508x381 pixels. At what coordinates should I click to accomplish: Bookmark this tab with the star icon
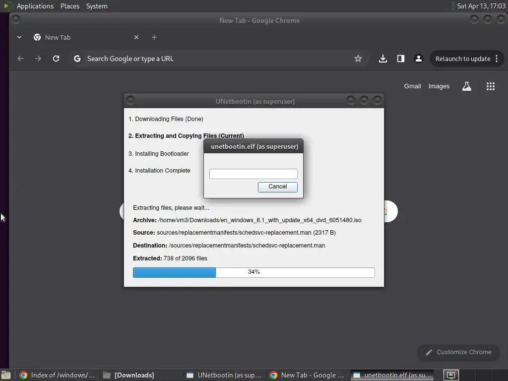(x=358, y=59)
